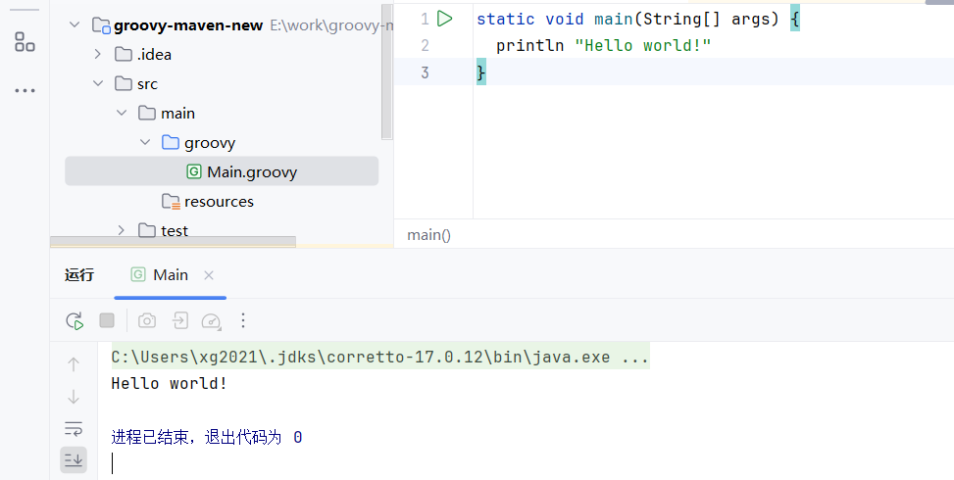Image resolution: width=954 pixels, height=480 pixels.
Task: Open the run toolbar more options menu
Action: coord(244,320)
